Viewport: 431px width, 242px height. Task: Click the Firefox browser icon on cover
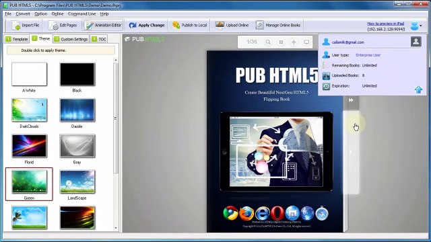246,213
